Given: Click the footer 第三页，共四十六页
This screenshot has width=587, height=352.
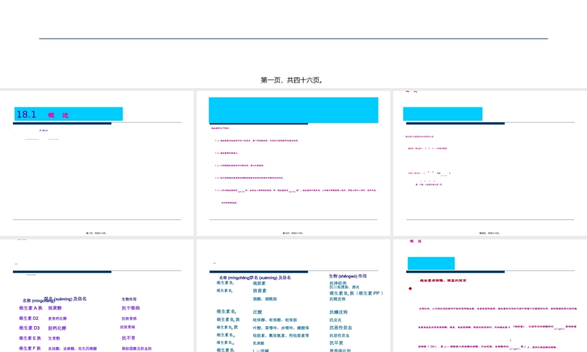Looking at the screenshot, I should [x=293, y=233].
